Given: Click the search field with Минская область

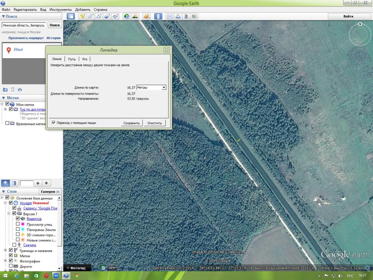Looking at the screenshot, I should click(24, 25).
